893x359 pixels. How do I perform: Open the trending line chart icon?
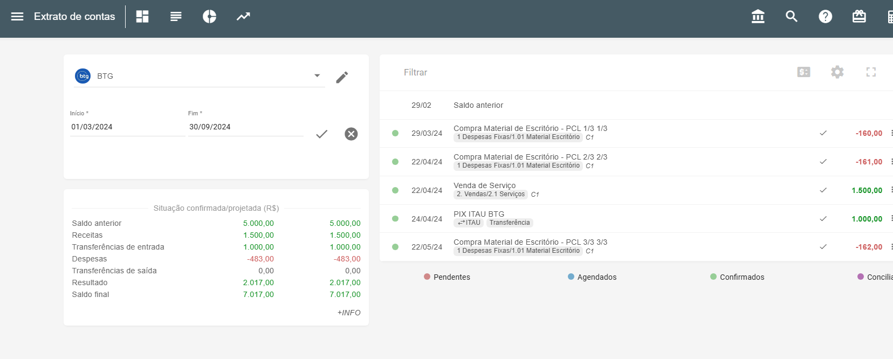pyautogui.click(x=243, y=17)
